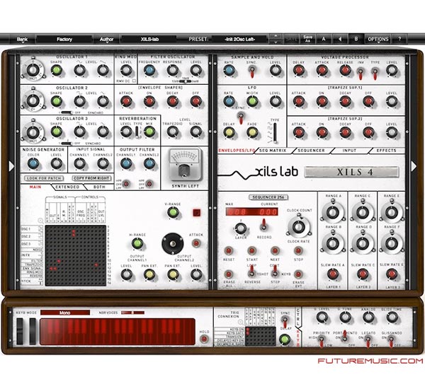Switch to the INPUT tab
The width and height of the screenshot is (425, 389).
(349, 151)
